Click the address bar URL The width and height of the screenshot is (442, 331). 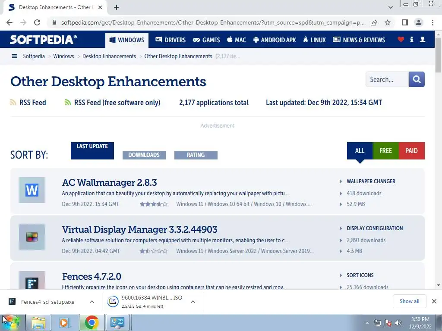[213, 22]
